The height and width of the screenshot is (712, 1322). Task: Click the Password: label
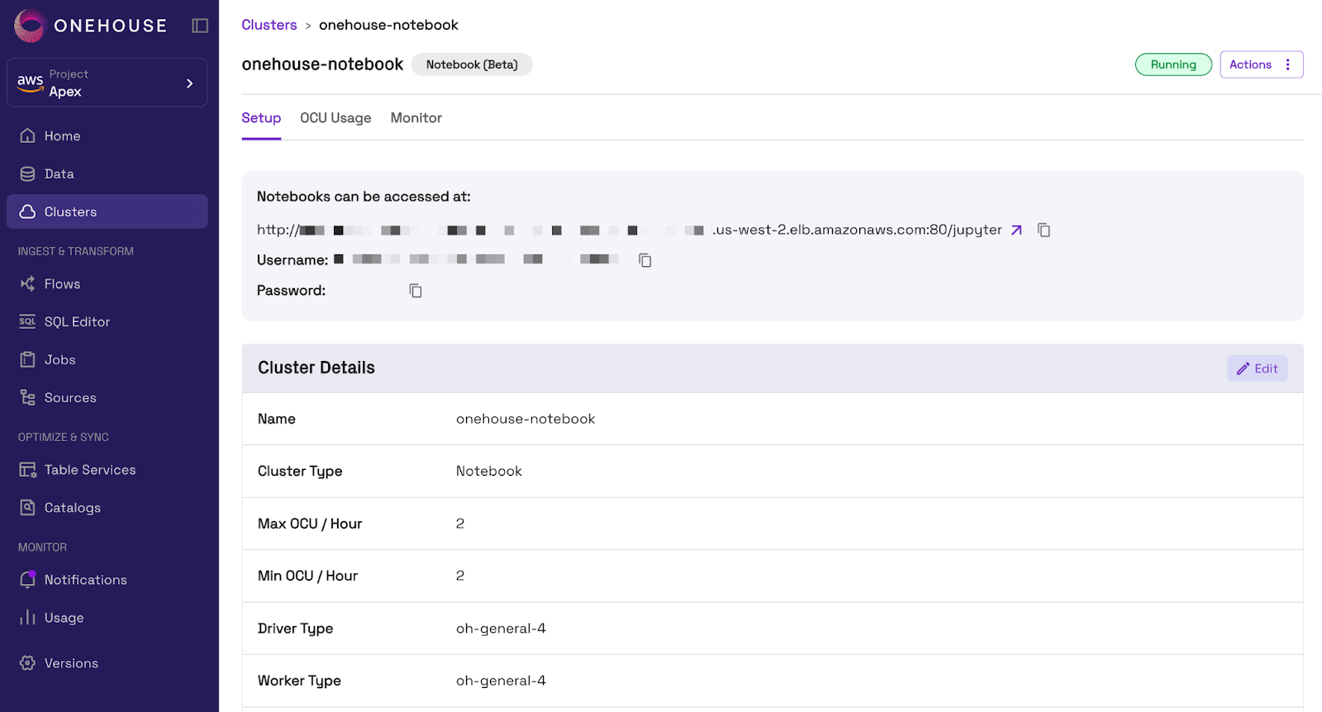[291, 291]
